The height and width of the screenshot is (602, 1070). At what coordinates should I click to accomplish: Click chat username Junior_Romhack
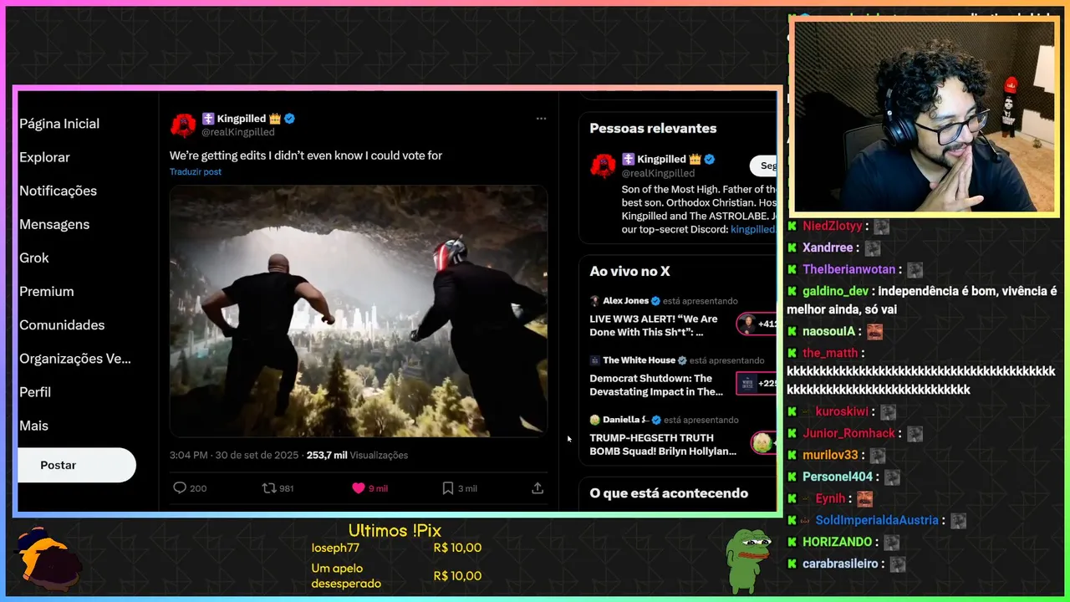[848, 433]
